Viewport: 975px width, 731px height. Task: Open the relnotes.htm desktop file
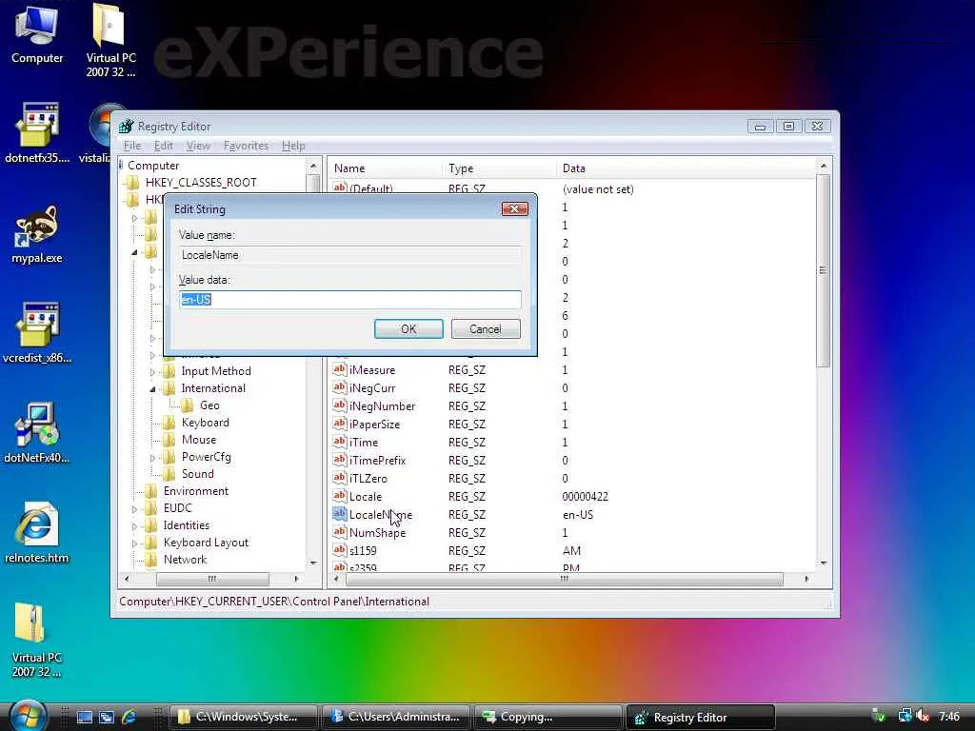(37, 532)
